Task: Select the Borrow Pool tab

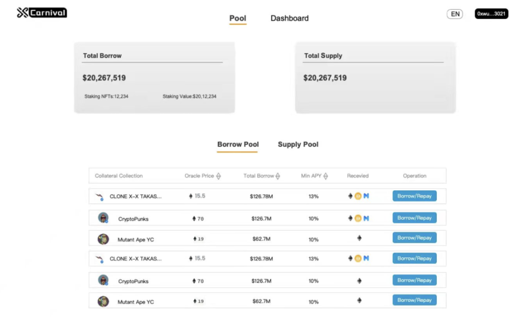Action: [238, 144]
